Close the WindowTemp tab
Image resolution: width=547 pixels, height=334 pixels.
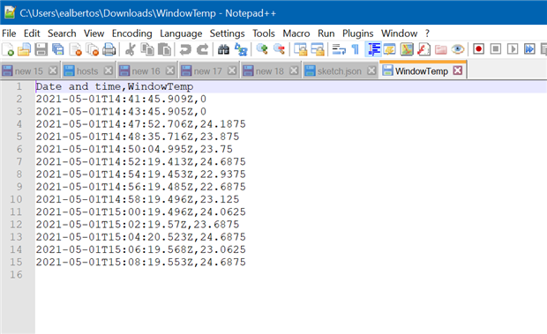click(457, 71)
